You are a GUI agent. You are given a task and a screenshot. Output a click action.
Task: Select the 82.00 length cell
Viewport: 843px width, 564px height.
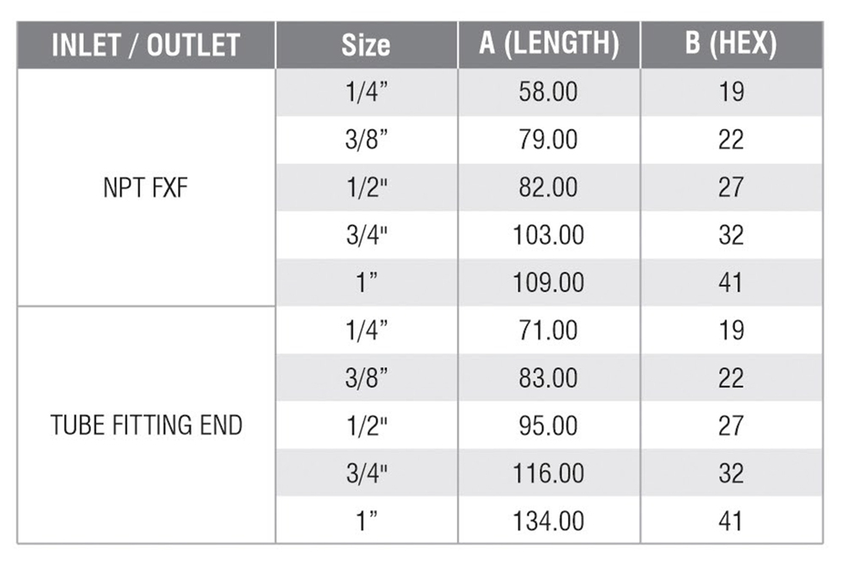coord(549,187)
